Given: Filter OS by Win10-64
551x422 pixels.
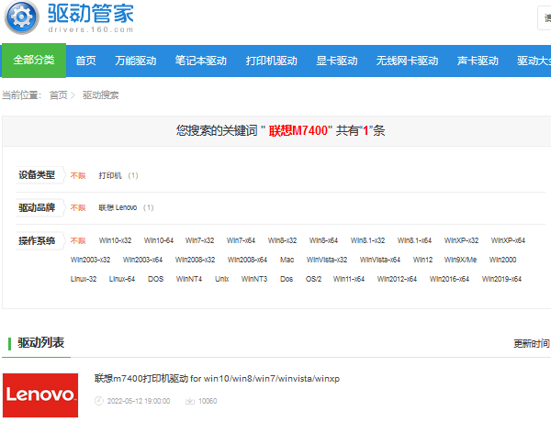Looking at the screenshot, I should [x=159, y=240].
